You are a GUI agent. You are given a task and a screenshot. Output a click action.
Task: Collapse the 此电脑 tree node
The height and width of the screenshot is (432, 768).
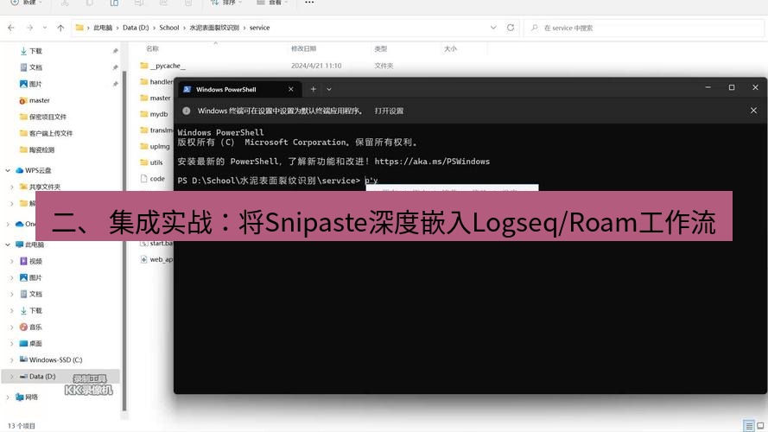8,245
